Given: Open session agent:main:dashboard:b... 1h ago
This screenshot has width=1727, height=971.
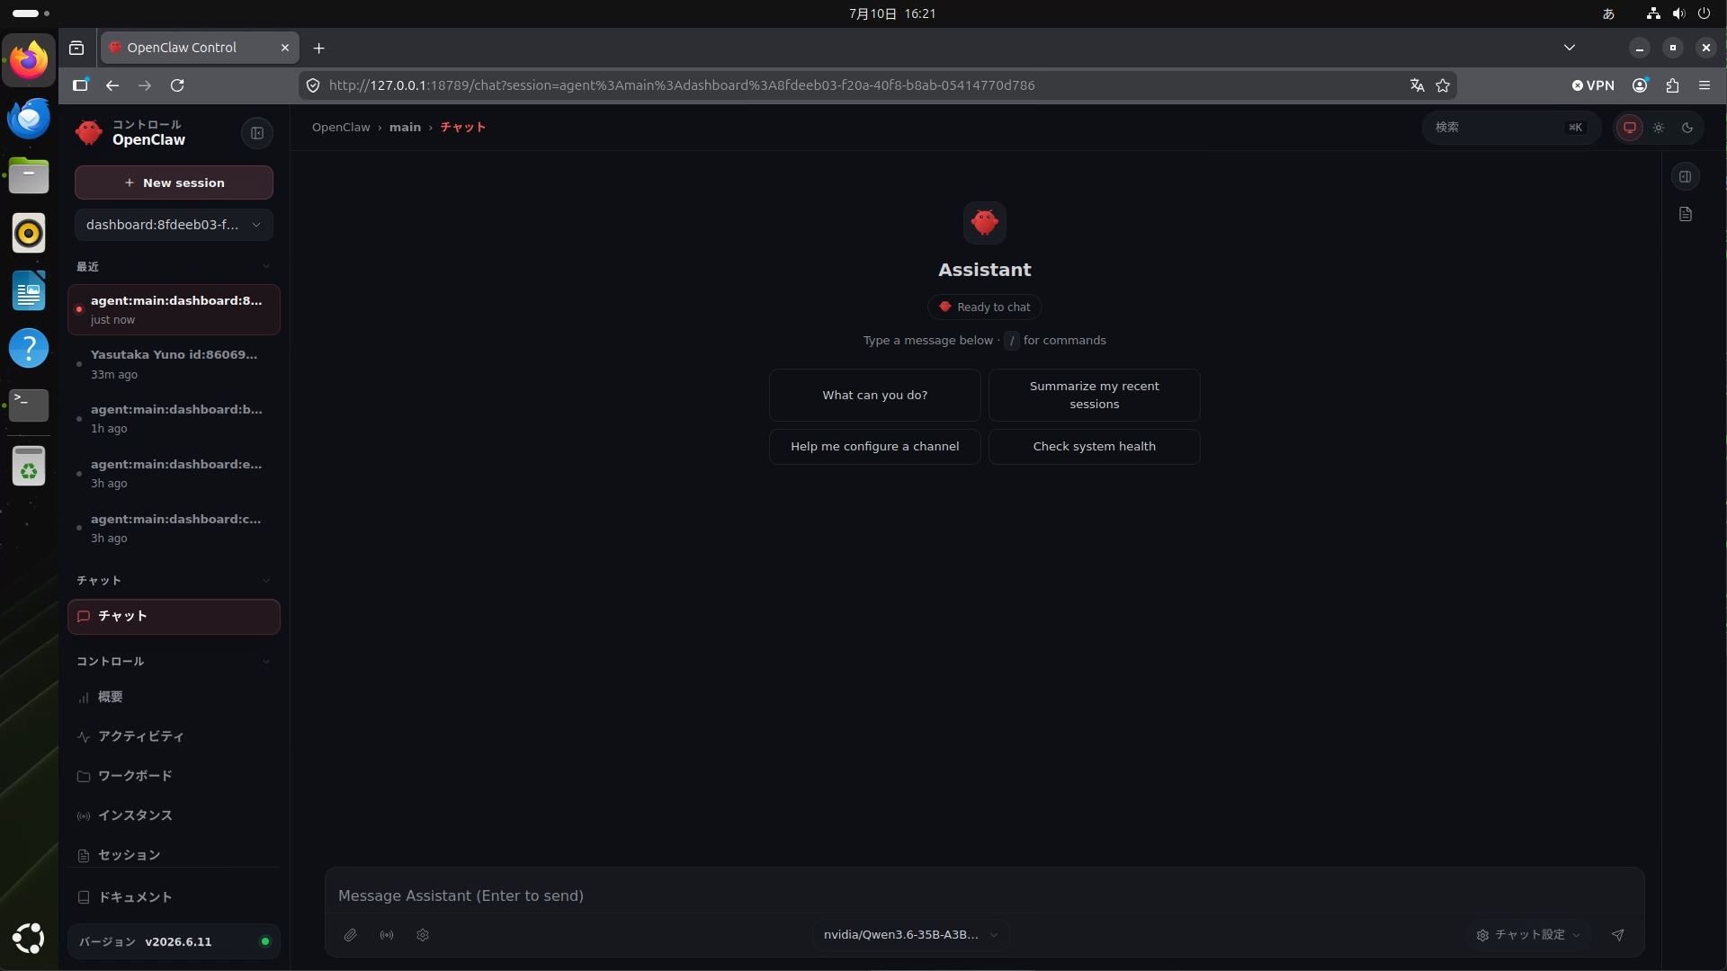Looking at the screenshot, I should [174, 419].
